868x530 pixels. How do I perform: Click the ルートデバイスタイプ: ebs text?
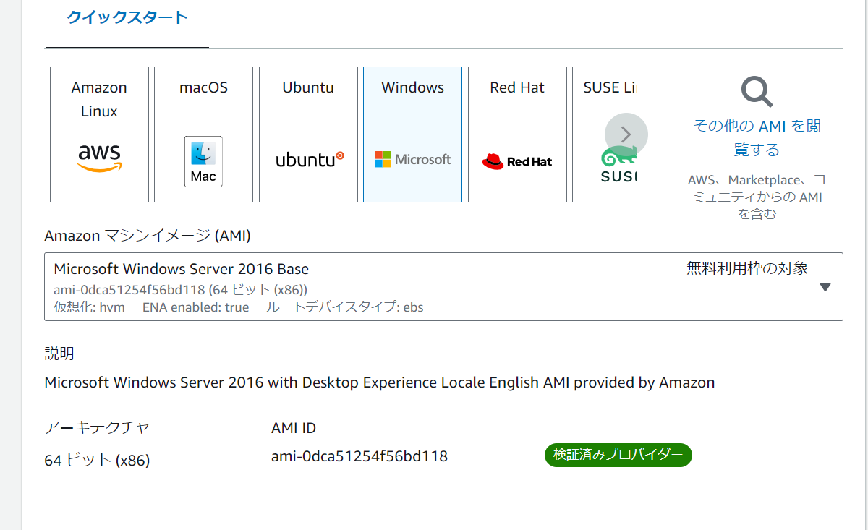(x=344, y=307)
